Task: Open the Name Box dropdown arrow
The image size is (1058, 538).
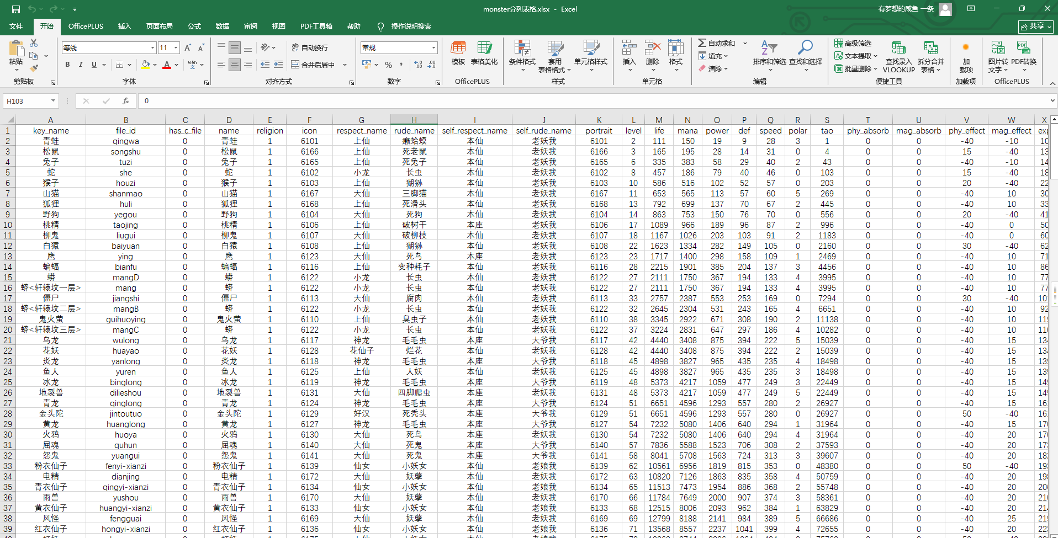Action: click(53, 101)
